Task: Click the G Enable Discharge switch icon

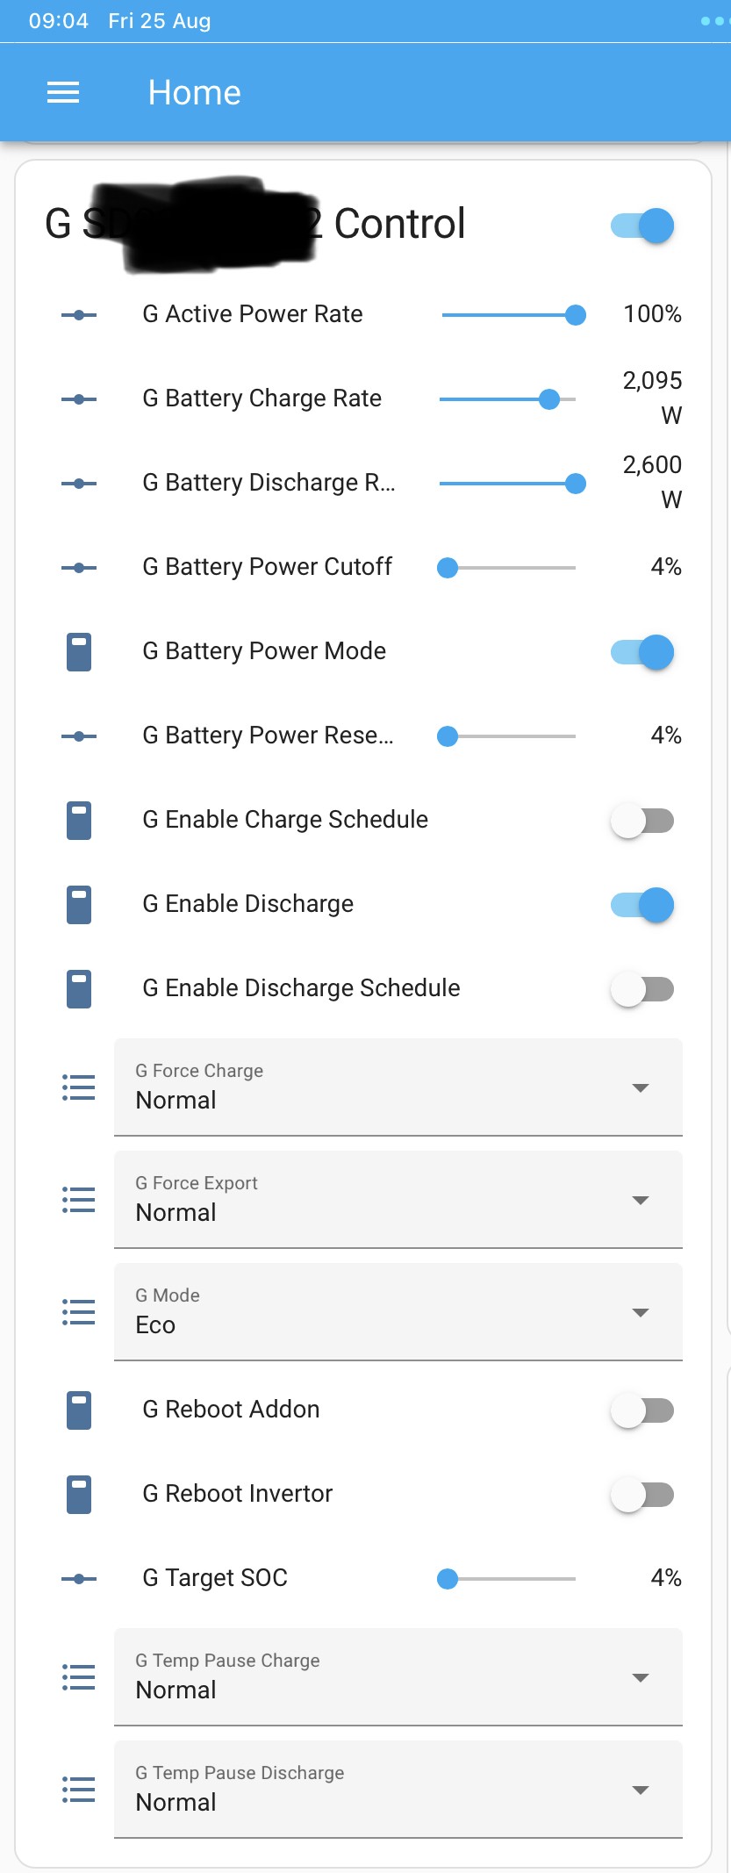Action: (79, 905)
